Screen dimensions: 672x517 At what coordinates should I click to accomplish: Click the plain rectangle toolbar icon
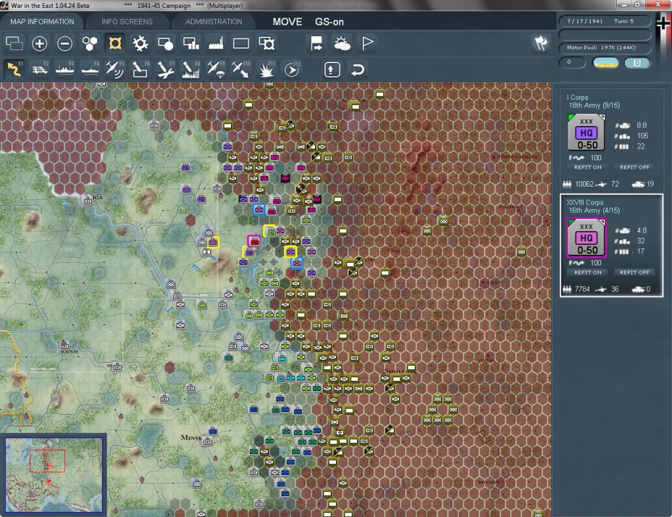coord(241,43)
